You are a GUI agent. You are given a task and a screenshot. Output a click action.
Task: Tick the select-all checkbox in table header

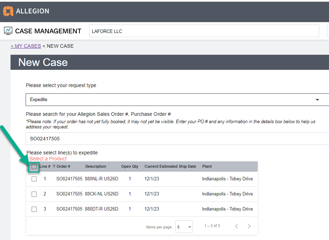pyautogui.click(x=34, y=167)
